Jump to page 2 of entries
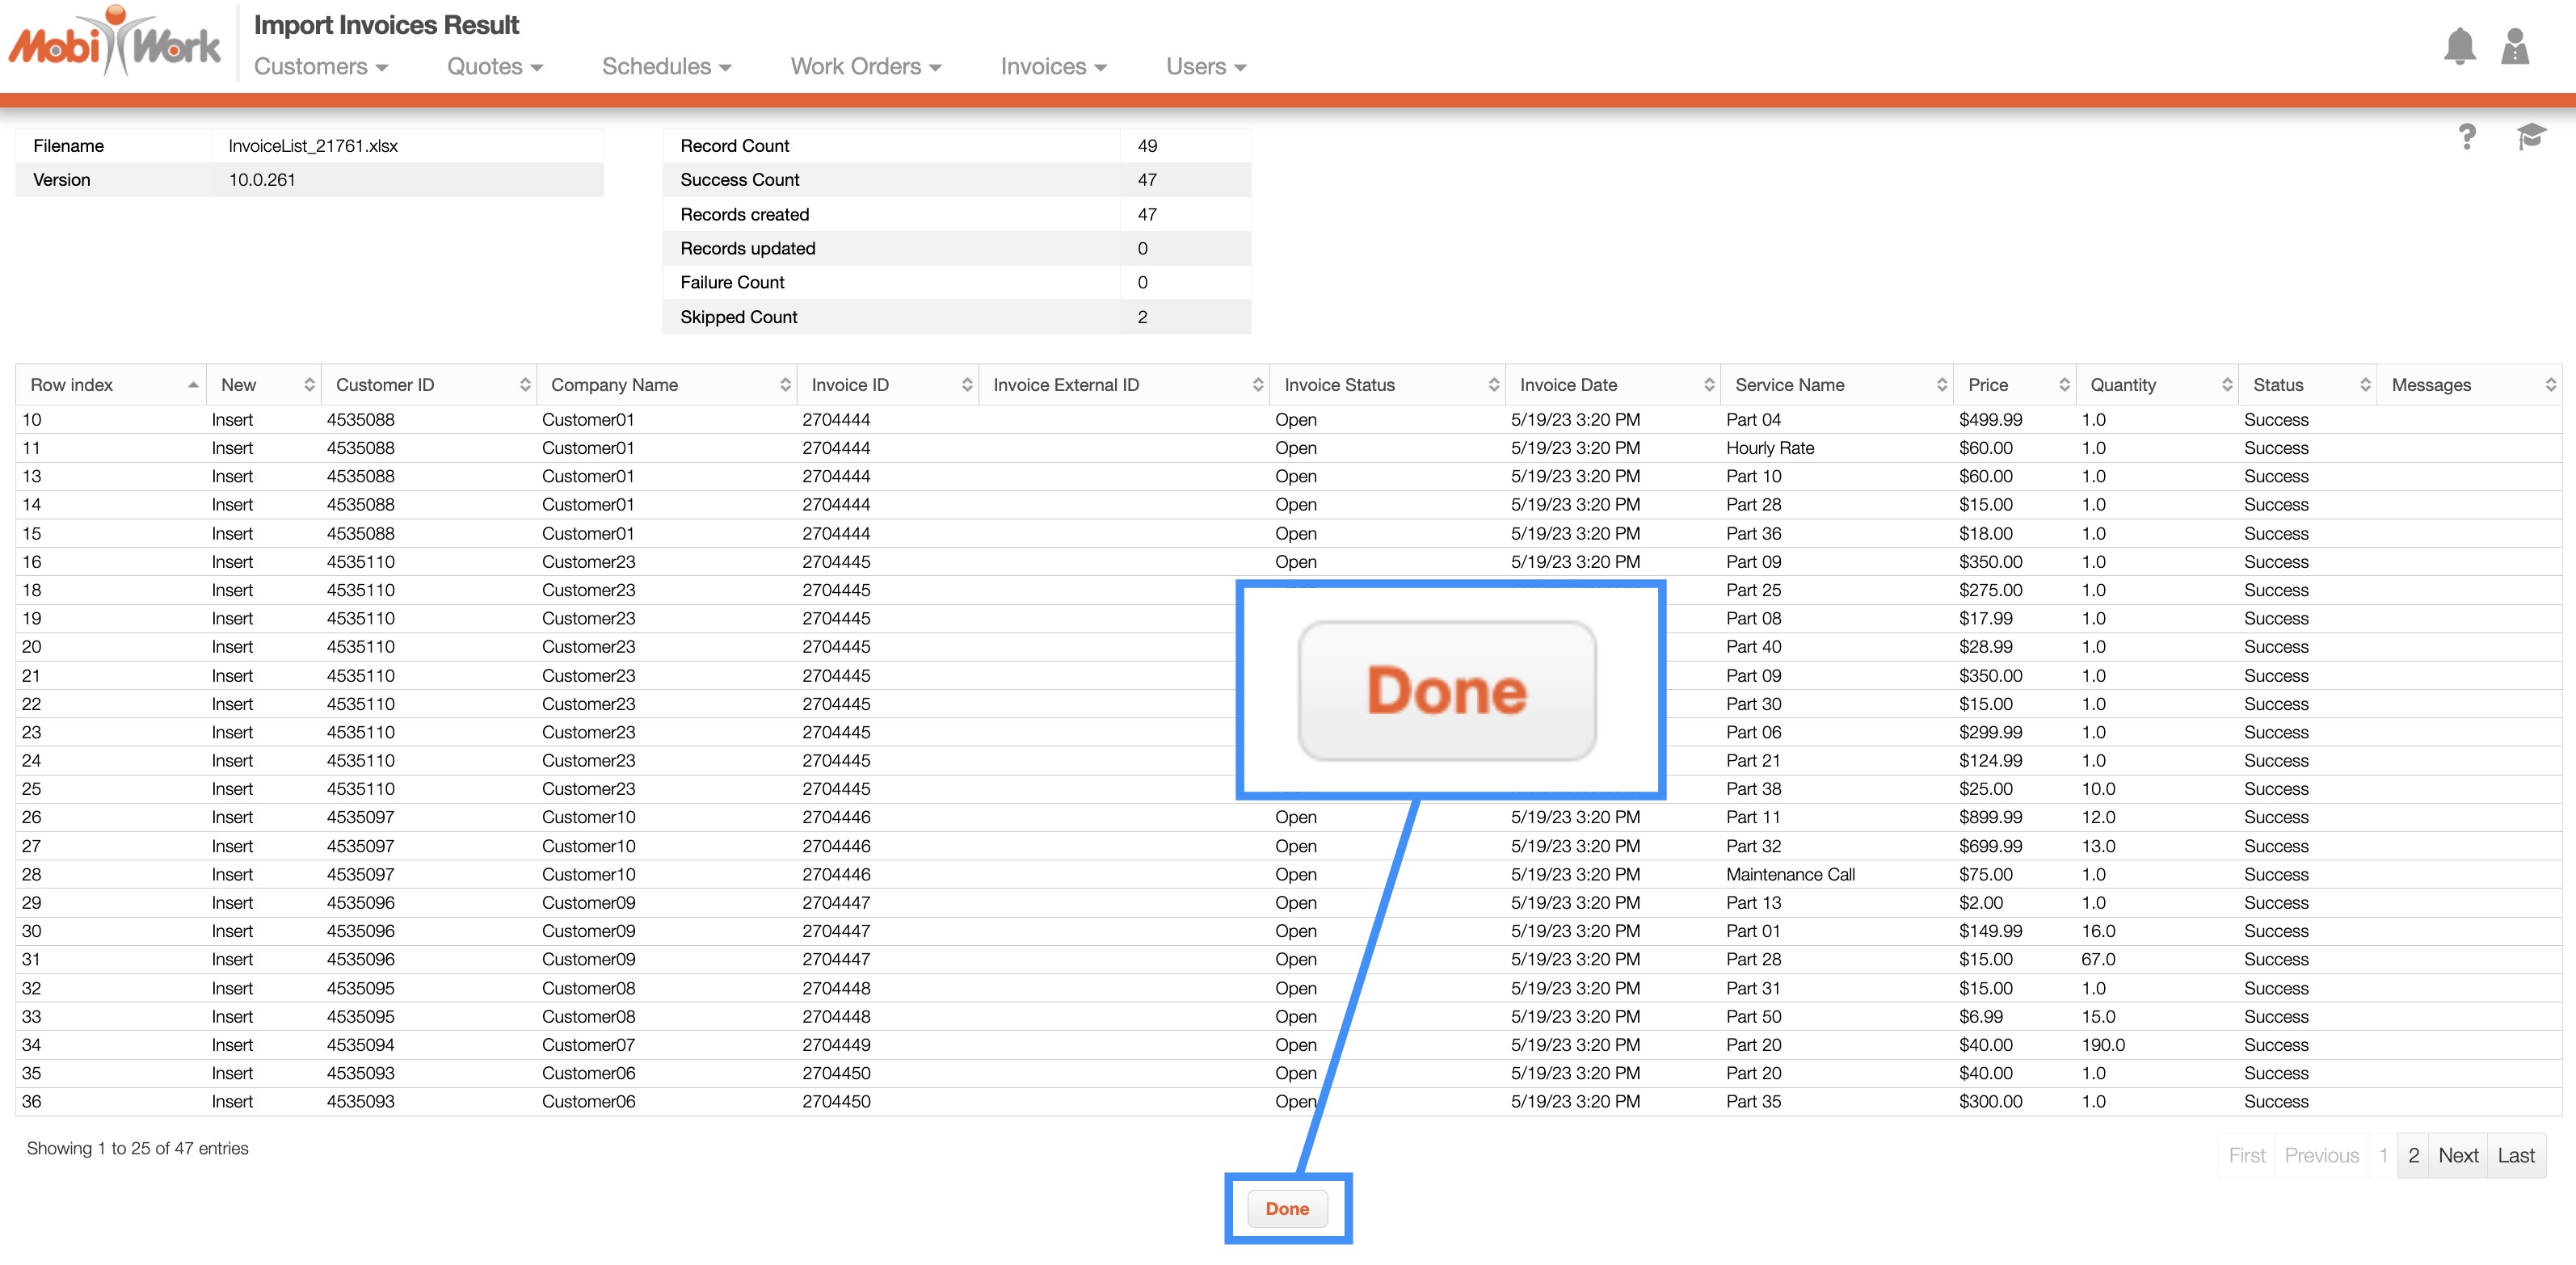2576x1265 pixels. tap(2413, 1155)
